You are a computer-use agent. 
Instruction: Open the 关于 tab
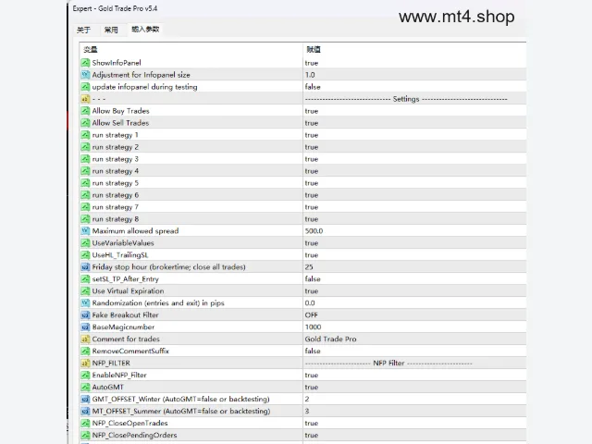click(x=83, y=30)
